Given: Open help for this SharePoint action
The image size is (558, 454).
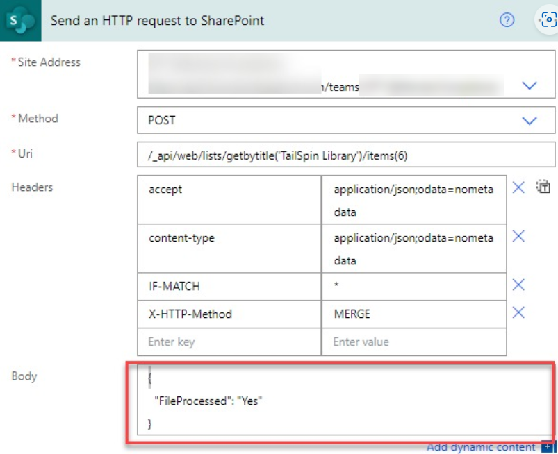Looking at the screenshot, I should click(507, 21).
